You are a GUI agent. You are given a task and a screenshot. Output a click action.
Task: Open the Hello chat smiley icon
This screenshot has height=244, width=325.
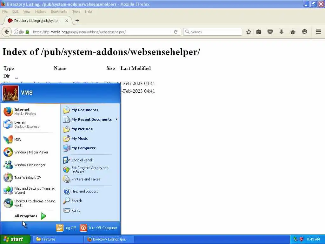pos(304,32)
